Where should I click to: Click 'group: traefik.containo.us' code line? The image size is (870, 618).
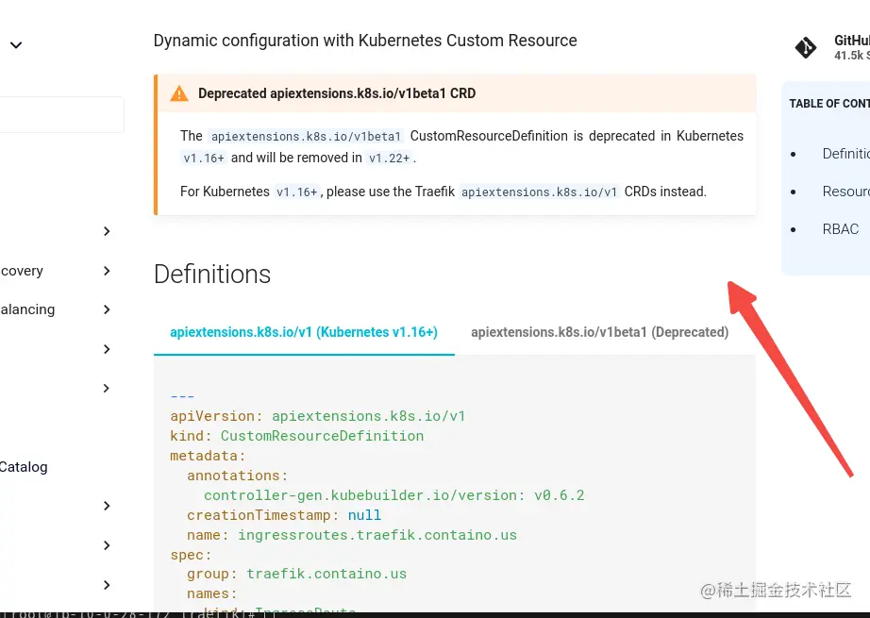297,575
